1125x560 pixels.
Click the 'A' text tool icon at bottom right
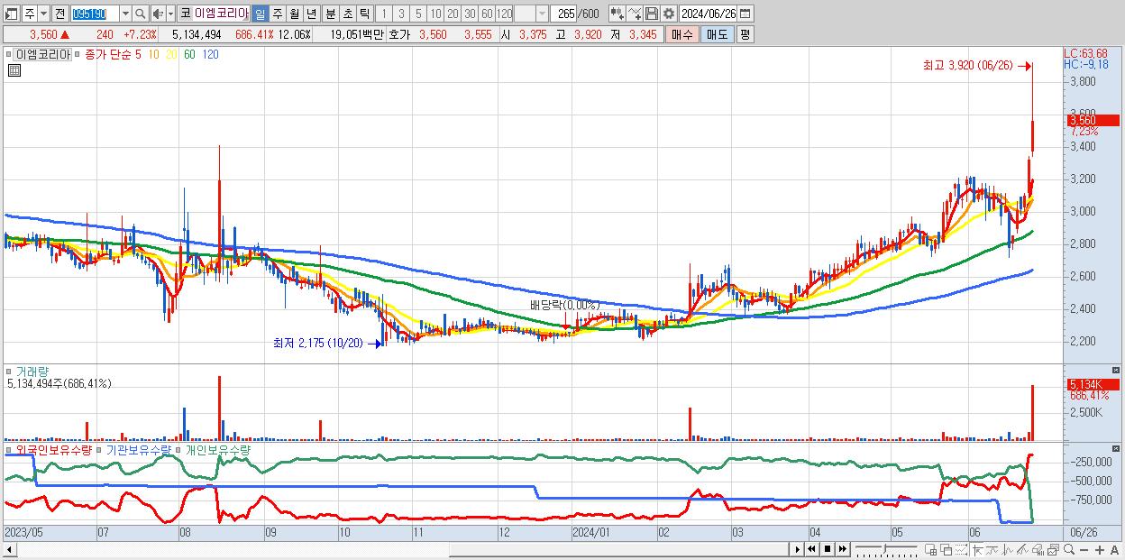(x=1114, y=549)
